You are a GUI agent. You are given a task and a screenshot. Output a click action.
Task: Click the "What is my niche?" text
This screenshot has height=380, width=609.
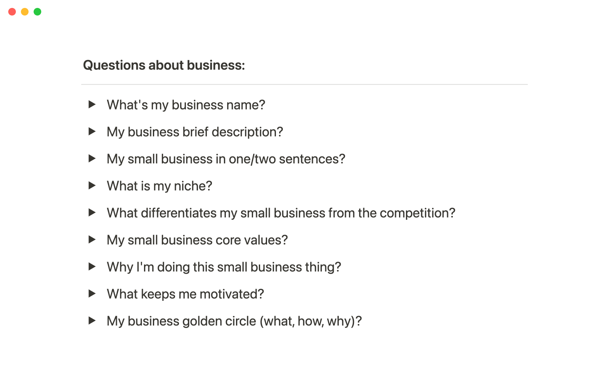coord(159,186)
